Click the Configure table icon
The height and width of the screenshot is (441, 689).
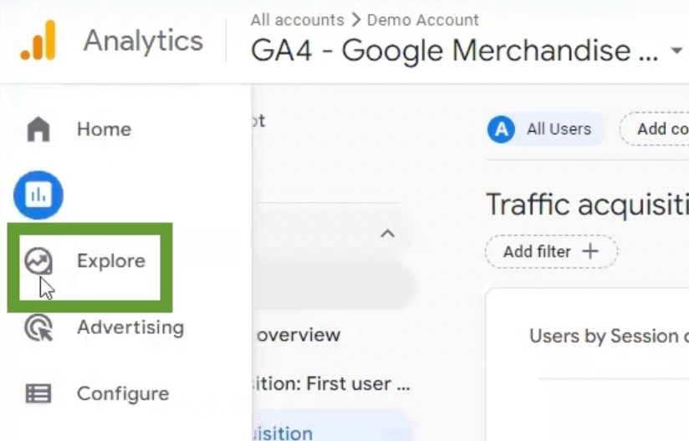coord(38,393)
